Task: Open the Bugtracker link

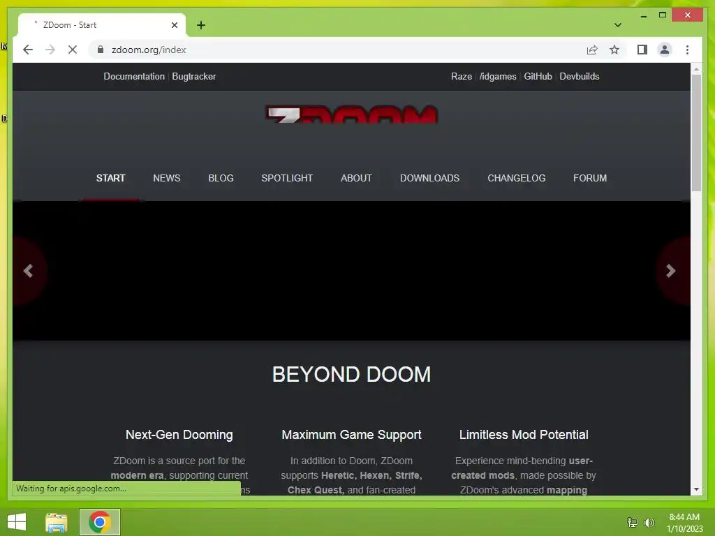Action: (x=194, y=77)
